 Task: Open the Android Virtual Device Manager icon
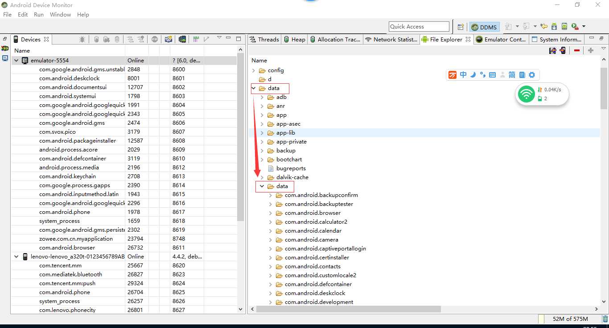click(564, 26)
